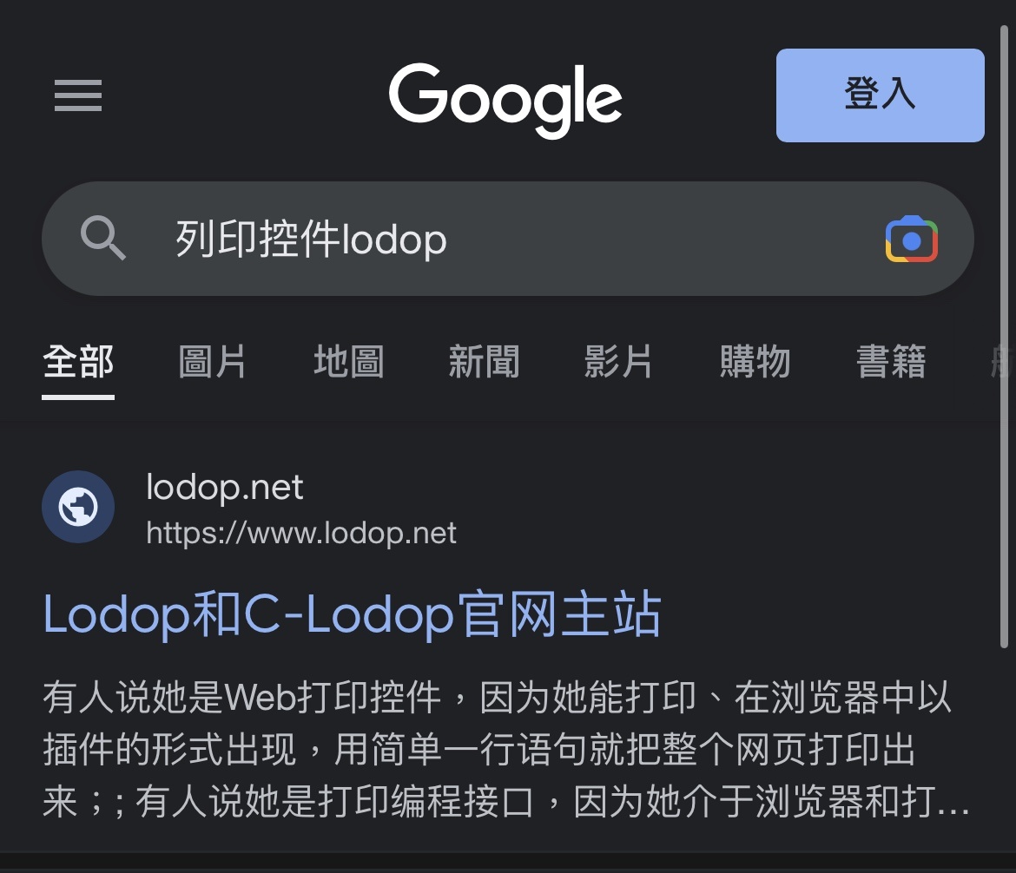
Task: Open Google Lens camera search
Action: point(911,239)
